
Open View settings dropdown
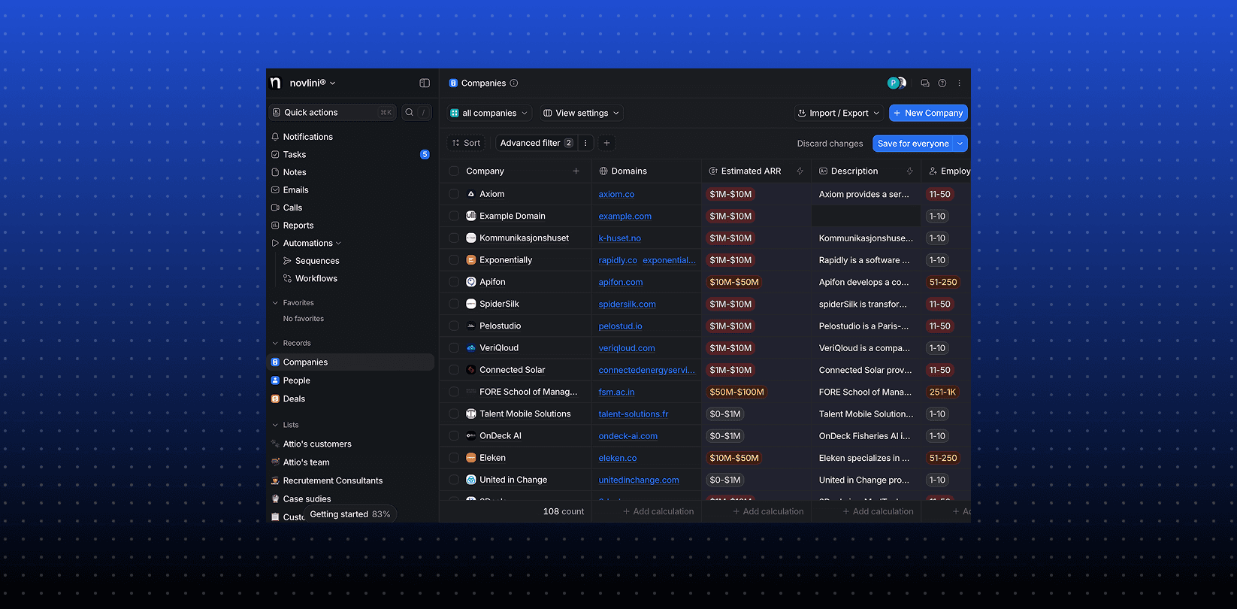click(x=582, y=114)
